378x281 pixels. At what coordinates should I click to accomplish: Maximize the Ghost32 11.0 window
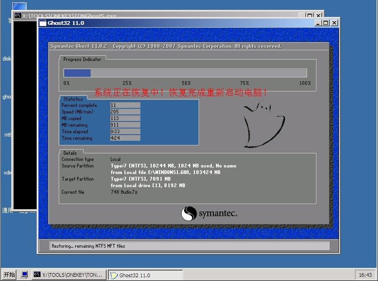(326, 23)
